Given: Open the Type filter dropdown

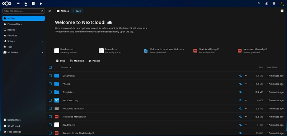Looking at the screenshot, I should point(61,61).
